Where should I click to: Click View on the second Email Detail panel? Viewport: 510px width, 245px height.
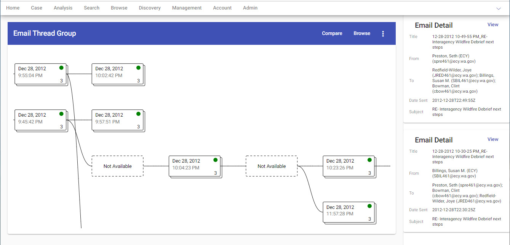pos(493,139)
